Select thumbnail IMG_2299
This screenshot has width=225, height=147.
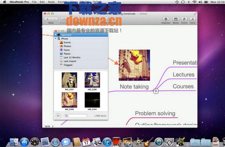69,100
